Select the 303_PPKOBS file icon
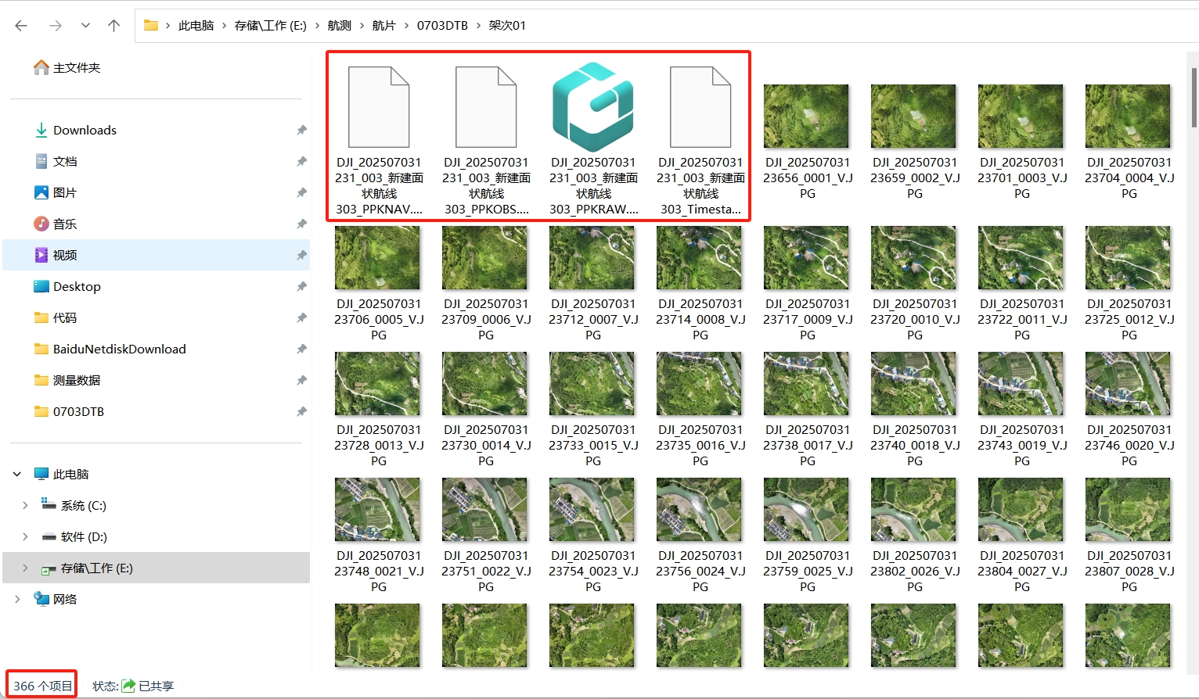 point(486,107)
